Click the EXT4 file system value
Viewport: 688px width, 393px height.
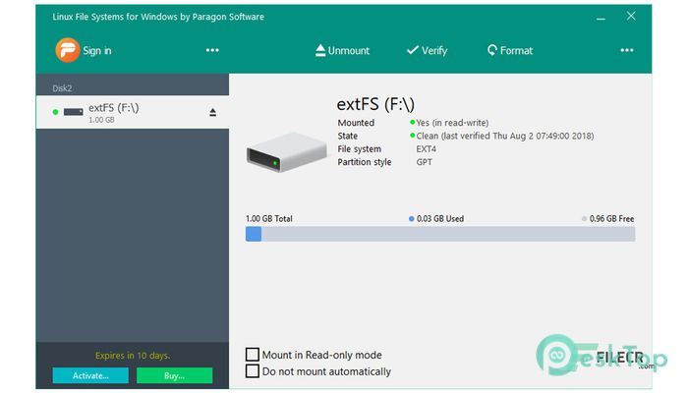coord(426,149)
